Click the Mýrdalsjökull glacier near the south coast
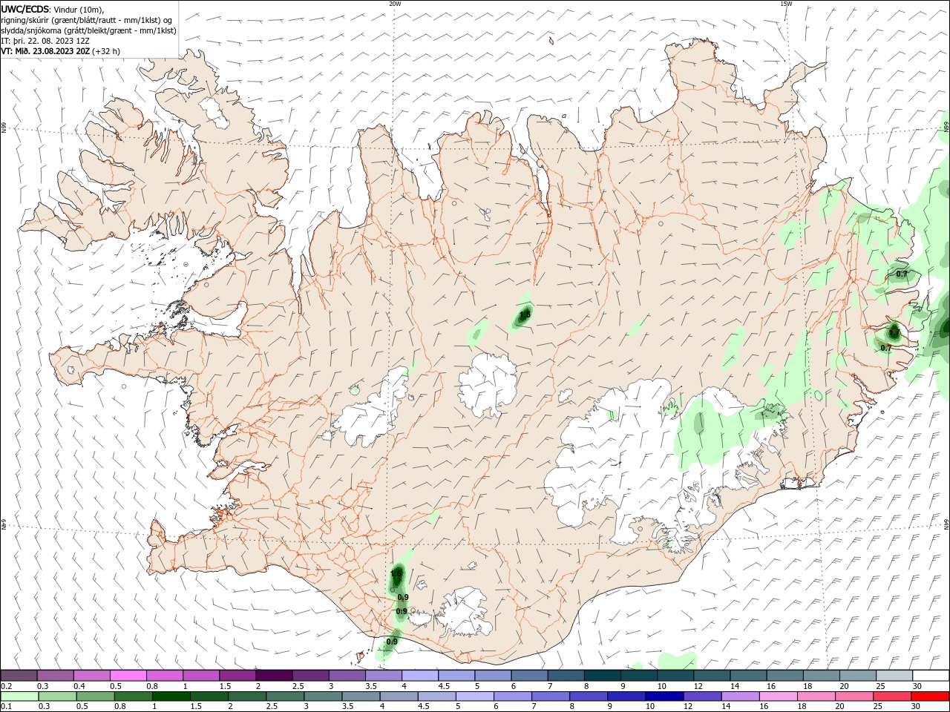This screenshot has height=712, width=950. [x=464, y=612]
